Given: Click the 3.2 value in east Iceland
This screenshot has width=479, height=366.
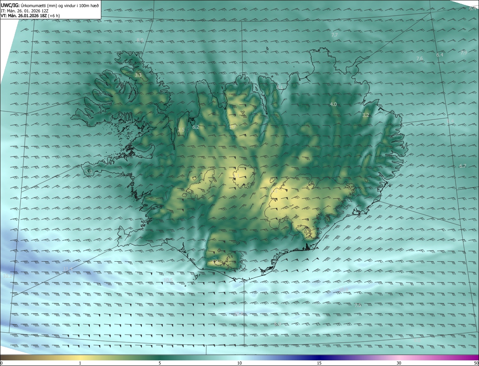Looking at the screenshot, I should pos(366,115).
